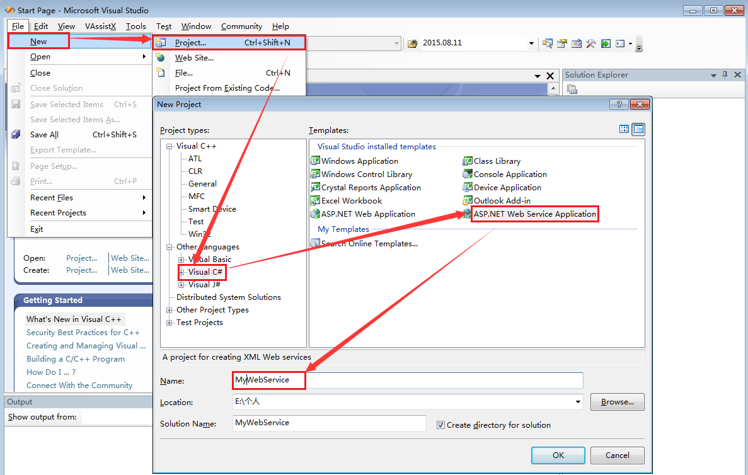
Task: Choose Save All in File menu
Action: point(79,134)
